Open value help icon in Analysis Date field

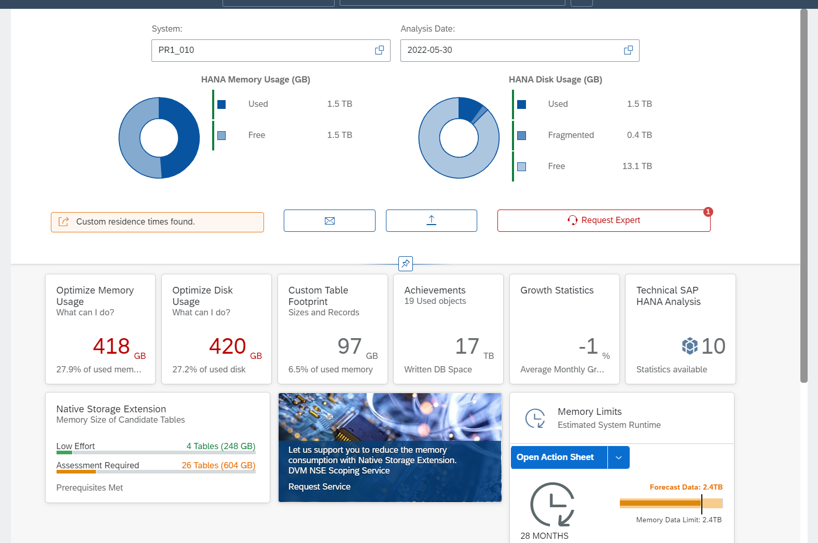click(628, 50)
